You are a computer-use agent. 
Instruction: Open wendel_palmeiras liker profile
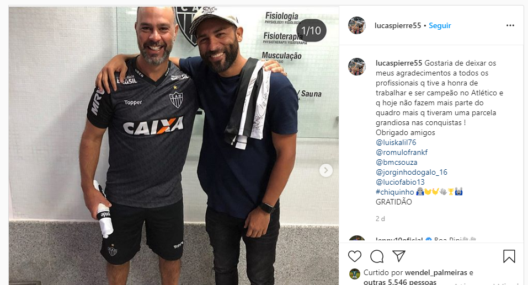point(436,272)
